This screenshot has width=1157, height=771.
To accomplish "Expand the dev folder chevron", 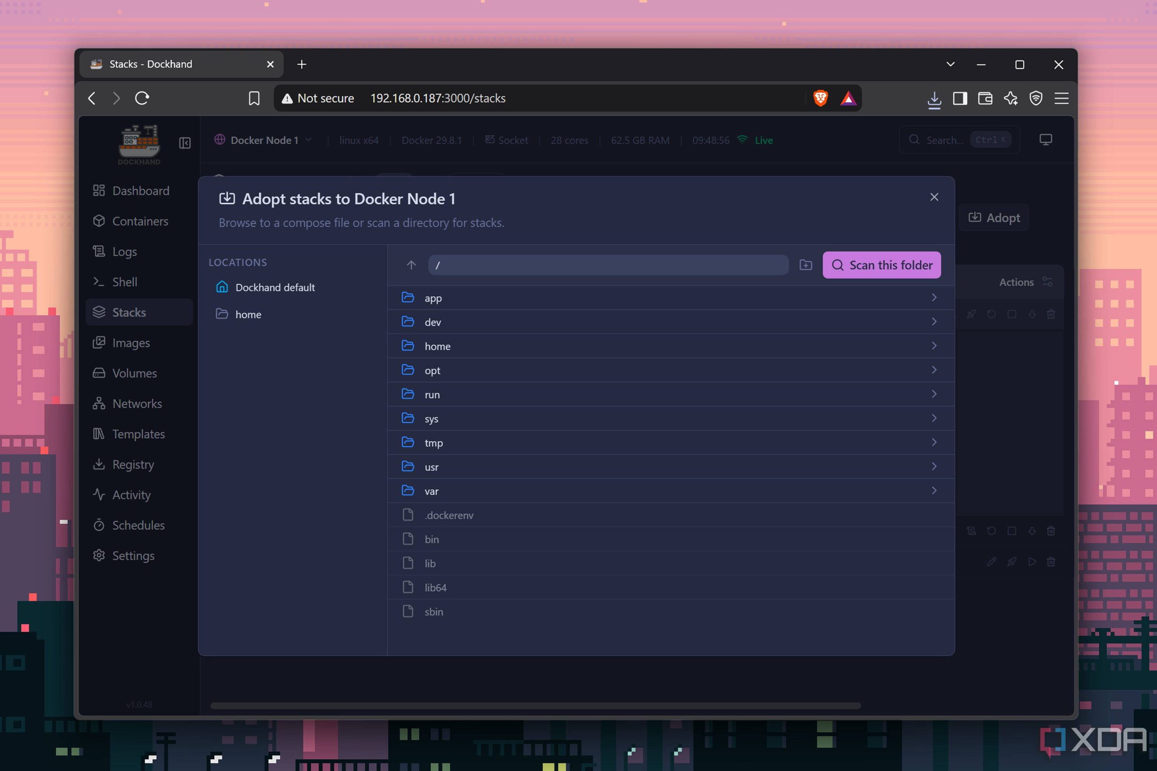I will 934,322.
